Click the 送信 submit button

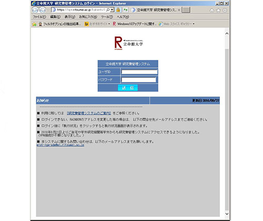point(128,88)
